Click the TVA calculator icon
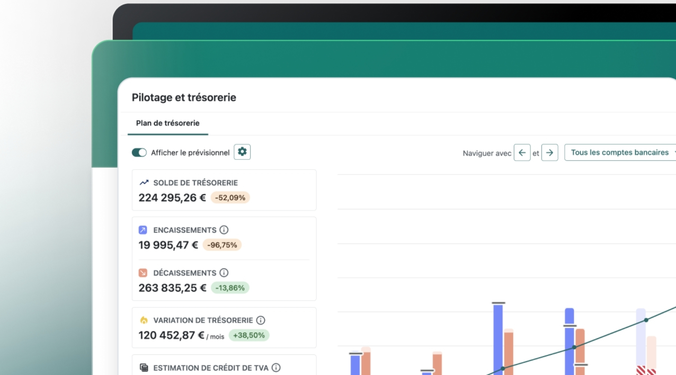The height and width of the screenshot is (375, 676). (x=144, y=367)
